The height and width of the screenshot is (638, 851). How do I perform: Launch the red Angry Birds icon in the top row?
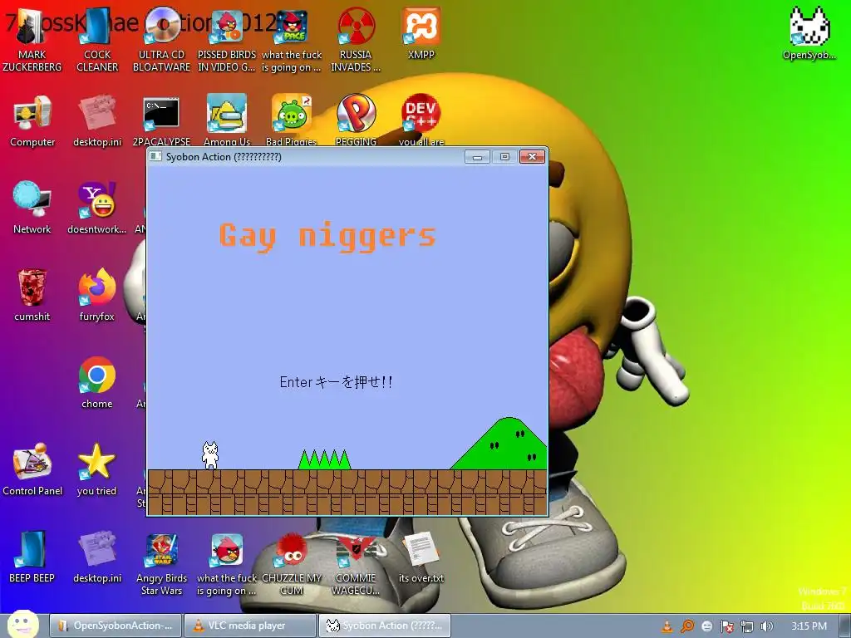[x=227, y=38]
